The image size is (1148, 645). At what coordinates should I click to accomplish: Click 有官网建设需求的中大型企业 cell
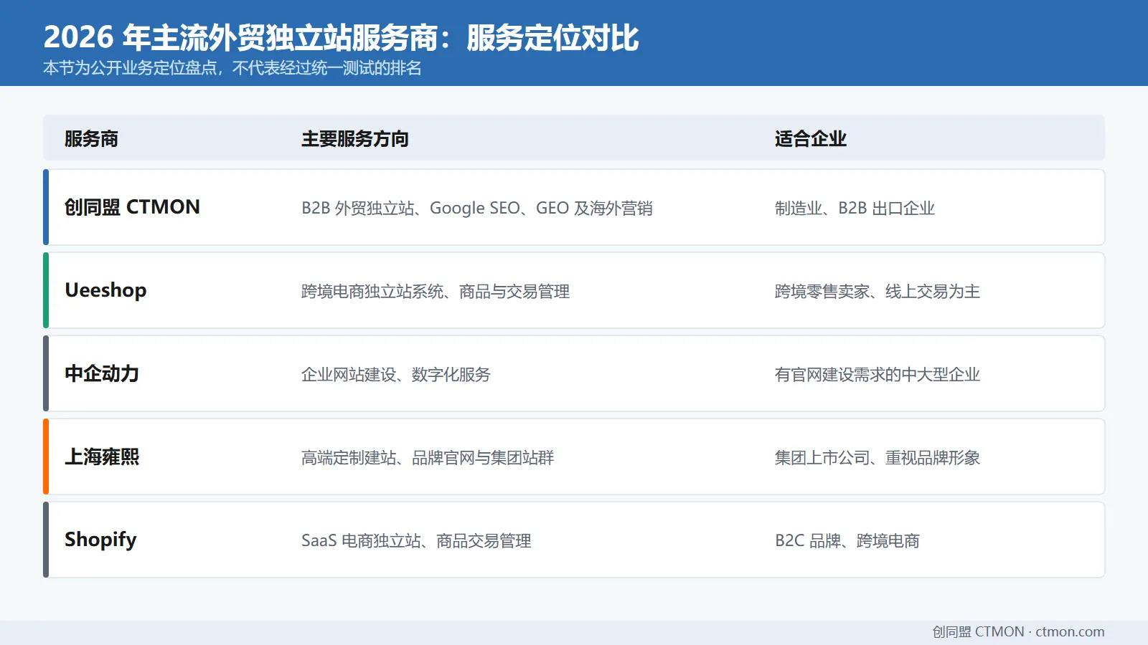[x=878, y=375]
